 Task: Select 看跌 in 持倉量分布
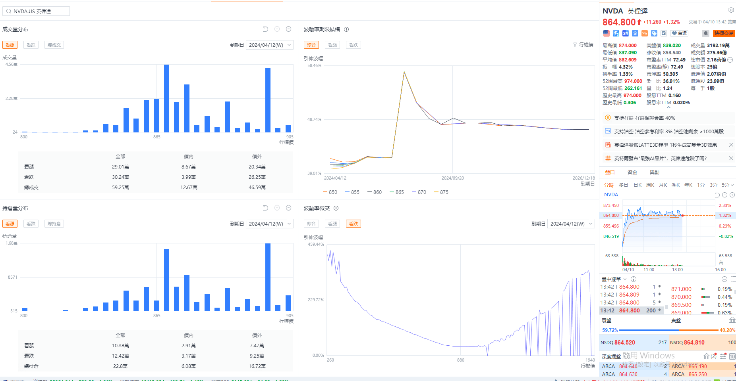(31, 224)
